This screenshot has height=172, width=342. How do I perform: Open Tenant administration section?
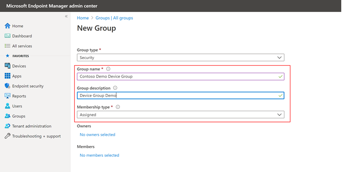coord(32,126)
